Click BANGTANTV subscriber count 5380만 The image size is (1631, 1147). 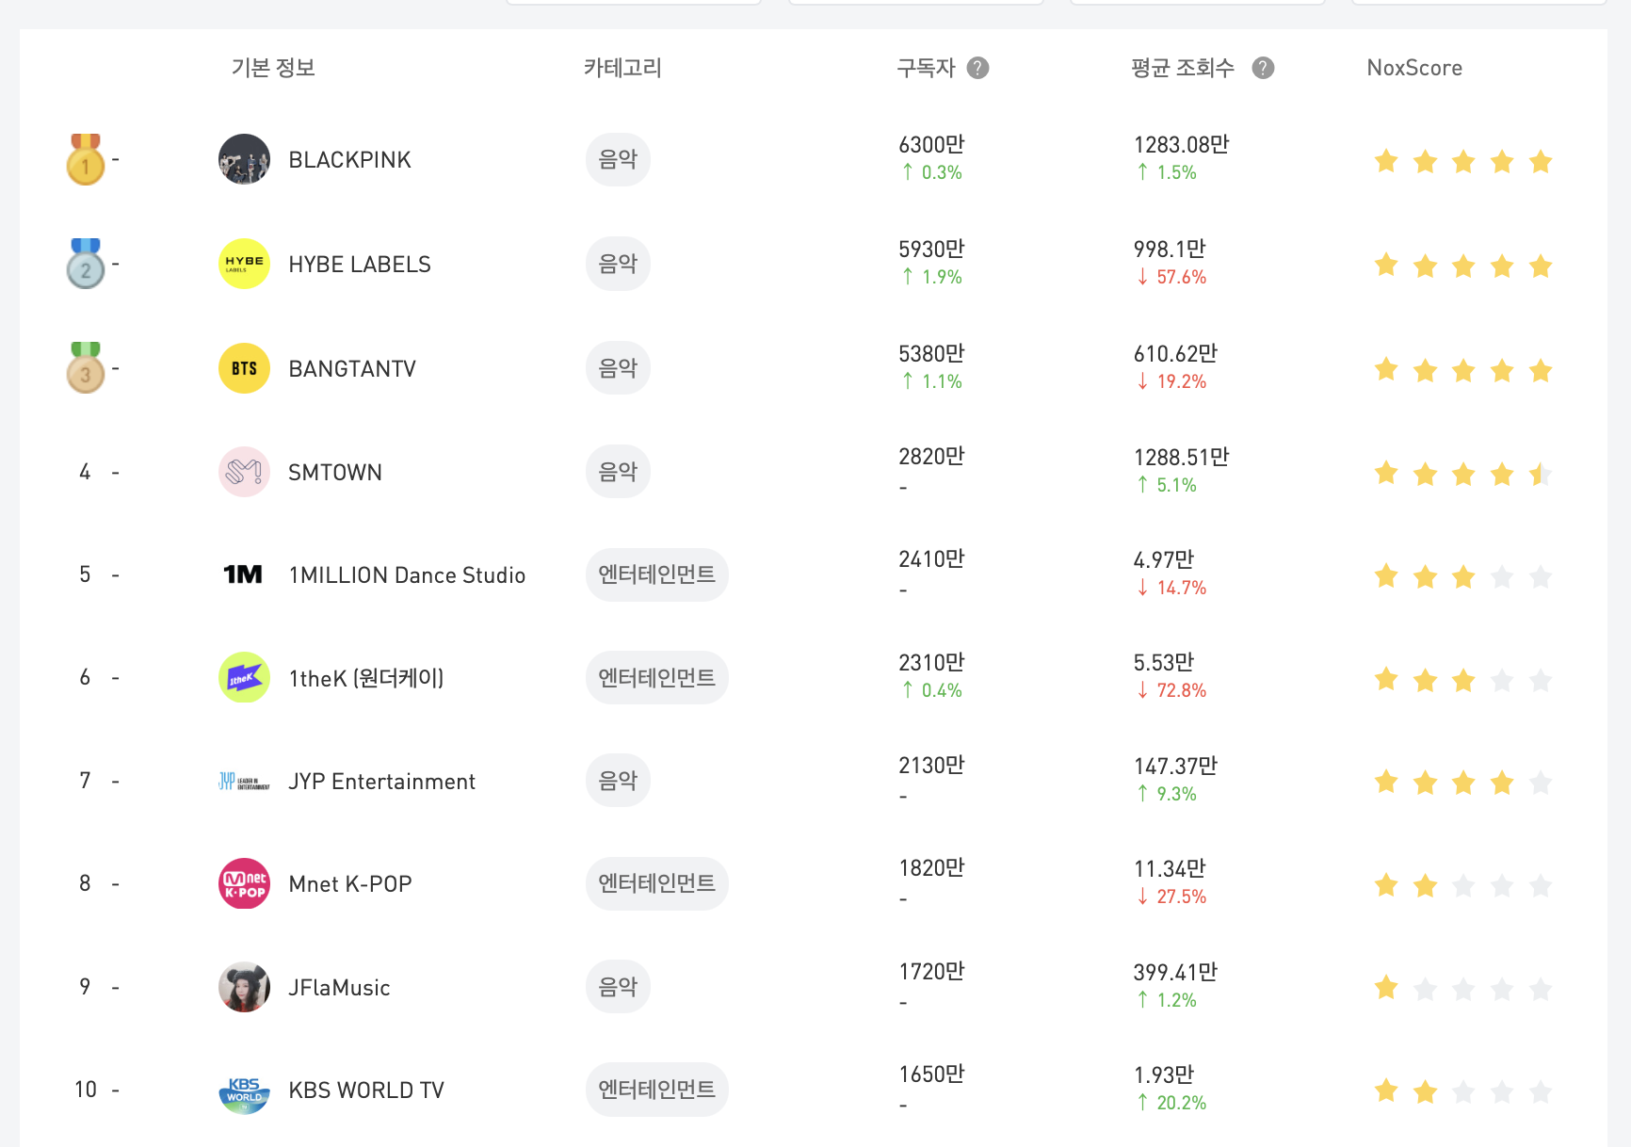coord(931,353)
